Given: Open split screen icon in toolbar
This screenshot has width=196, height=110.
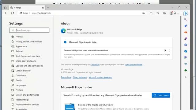Looking at the screenshot, I should 151,13.
